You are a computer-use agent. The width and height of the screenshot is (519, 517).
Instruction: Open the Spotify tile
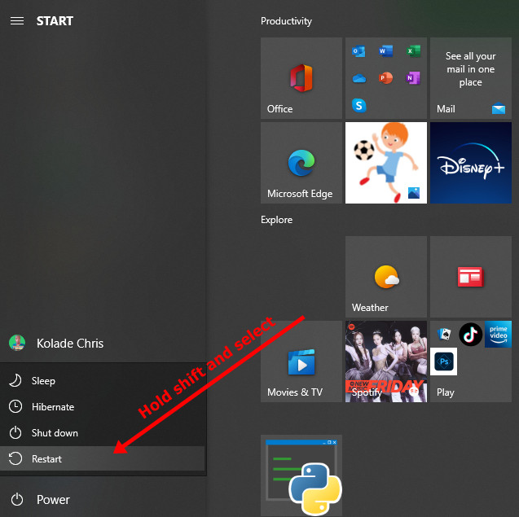coord(386,361)
